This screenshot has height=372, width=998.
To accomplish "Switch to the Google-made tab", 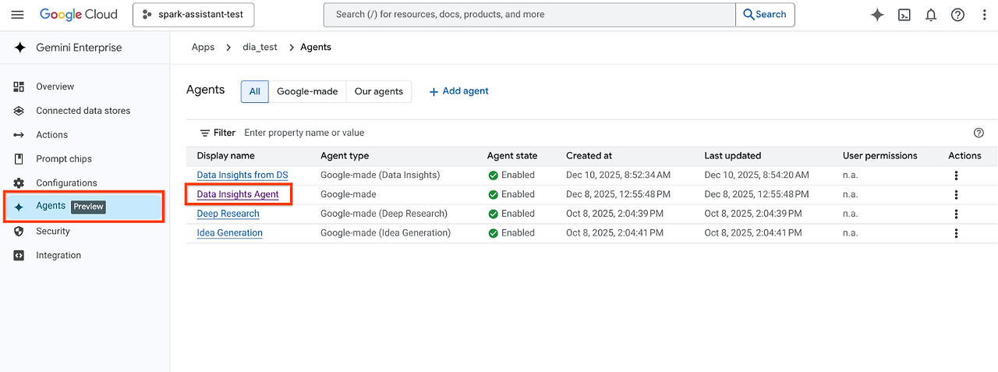I will pos(307,91).
